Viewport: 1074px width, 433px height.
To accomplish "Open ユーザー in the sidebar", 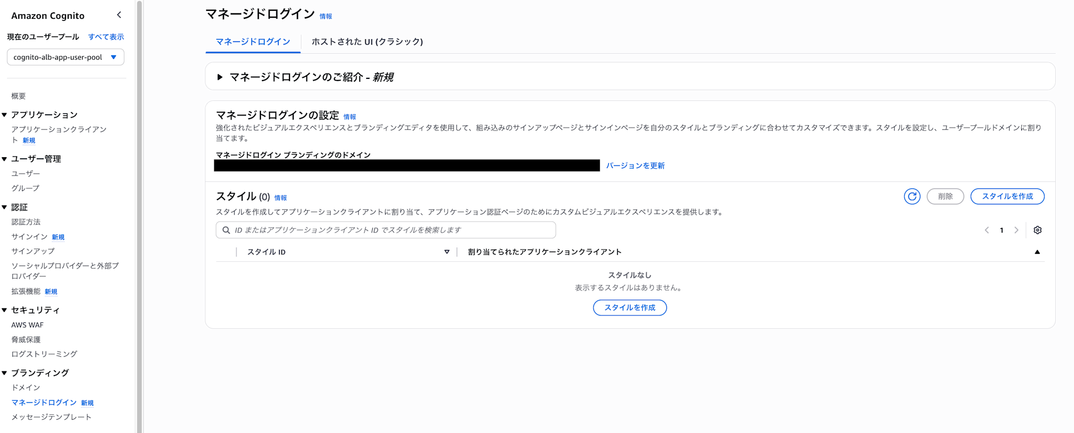I will (26, 174).
